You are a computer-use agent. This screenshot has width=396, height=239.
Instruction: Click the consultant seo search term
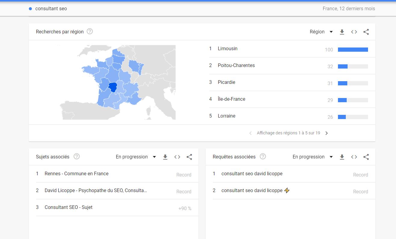click(x=51, y=9)
